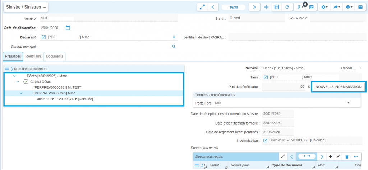Open calendar picker for Date de déclaration
The image size is (368, 170).
click(x=68, y=28)
